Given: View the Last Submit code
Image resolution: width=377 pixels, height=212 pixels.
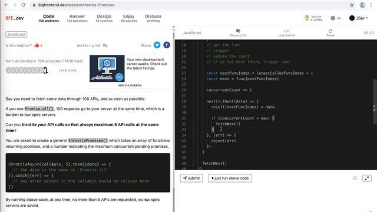Looking at the screenshot, I should [x=286, y=33].
